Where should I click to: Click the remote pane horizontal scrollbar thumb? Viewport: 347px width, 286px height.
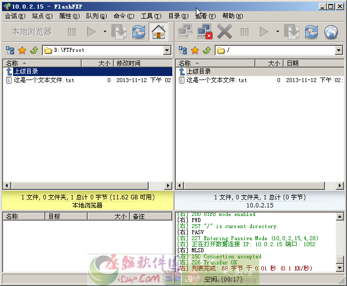(254, 186)
